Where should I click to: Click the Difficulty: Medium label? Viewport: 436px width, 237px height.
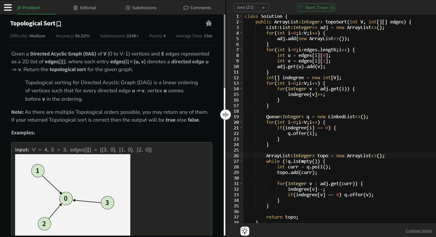click(28, 36)
